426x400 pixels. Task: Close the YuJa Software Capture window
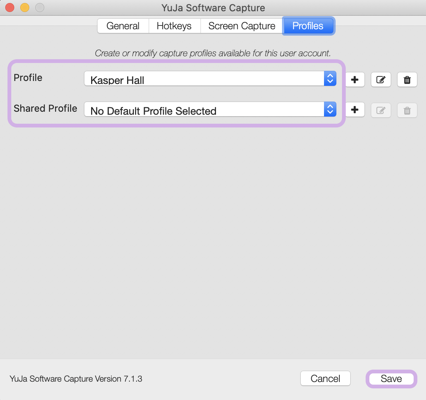tap(10, 7)
